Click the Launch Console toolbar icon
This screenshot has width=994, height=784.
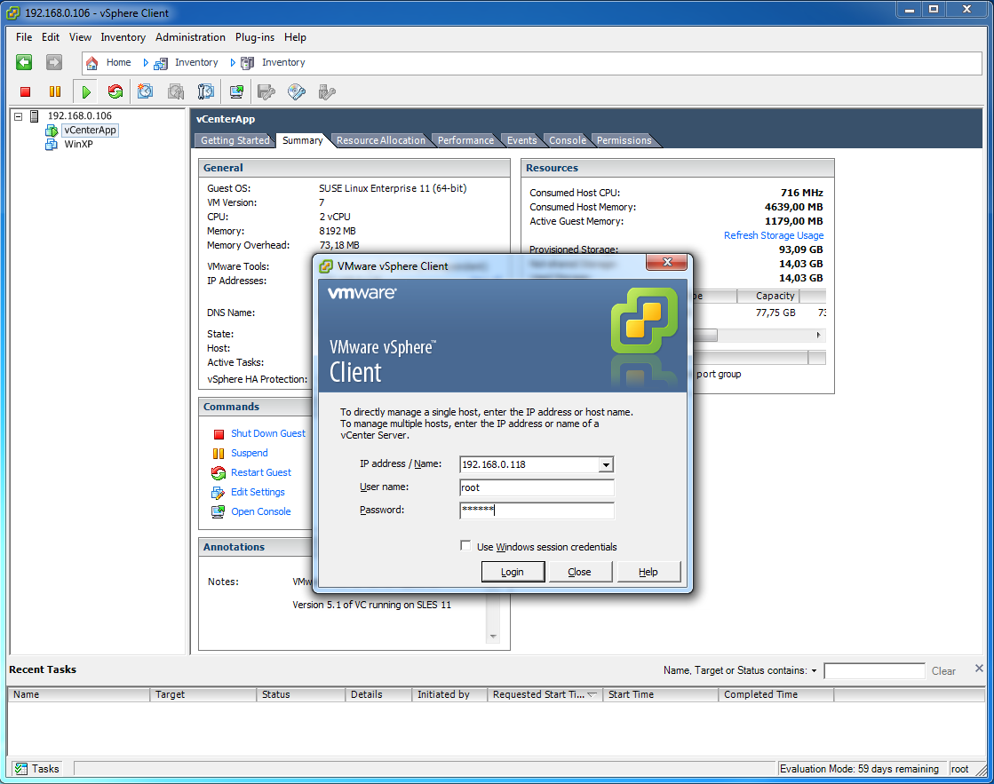(236, 92)
